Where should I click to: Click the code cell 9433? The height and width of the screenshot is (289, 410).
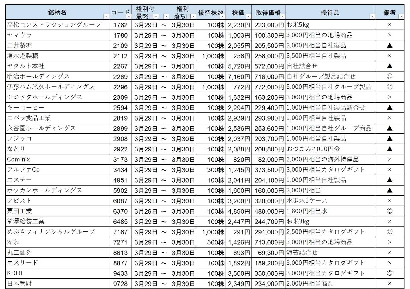pos(121,273)
